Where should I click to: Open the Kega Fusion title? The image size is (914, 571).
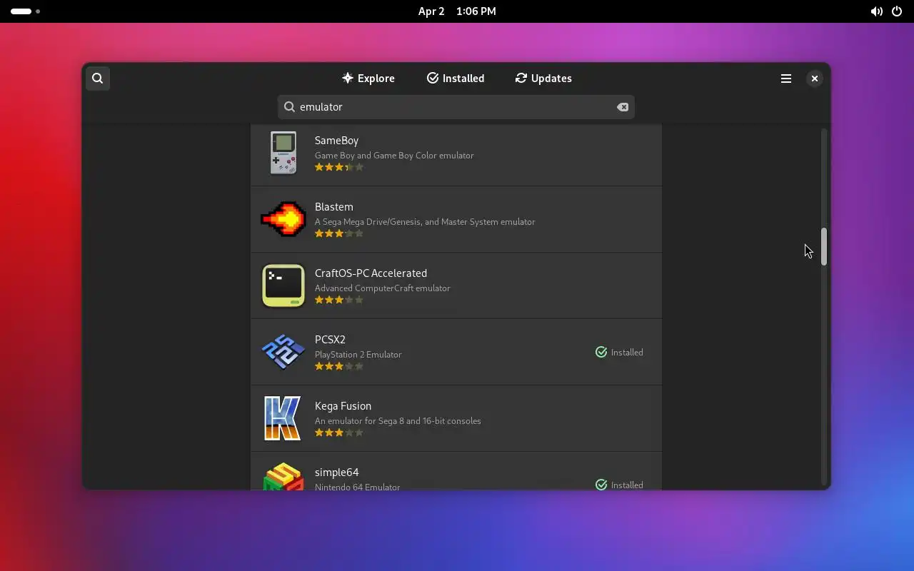click(x=343, y=406)
